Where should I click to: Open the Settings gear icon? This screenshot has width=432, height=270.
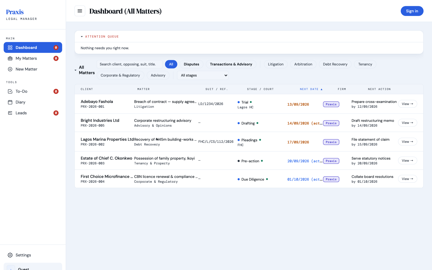10,255
